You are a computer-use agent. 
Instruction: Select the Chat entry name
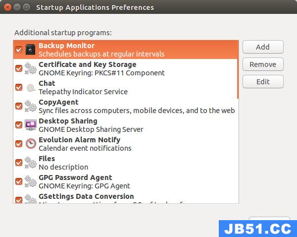pos(47,83)
